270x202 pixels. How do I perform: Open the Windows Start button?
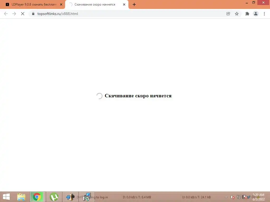tap(6, 197)
